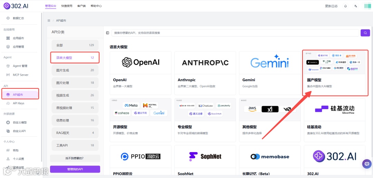
Task: Open the Anthropic model card
Action: pyautogui.click(x=205, y=73)
